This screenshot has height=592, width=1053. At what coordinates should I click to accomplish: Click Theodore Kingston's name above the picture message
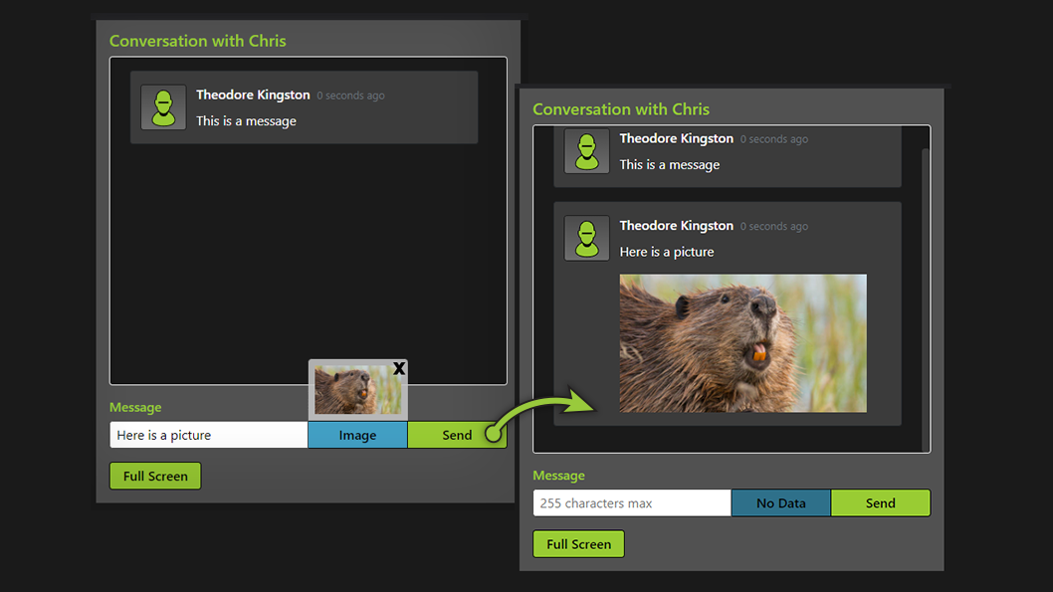point(676,226)
